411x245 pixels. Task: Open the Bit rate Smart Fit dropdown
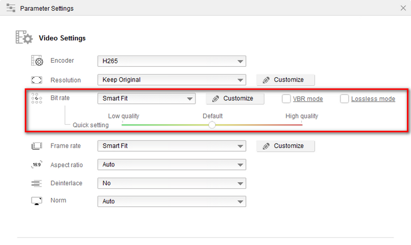146,98
